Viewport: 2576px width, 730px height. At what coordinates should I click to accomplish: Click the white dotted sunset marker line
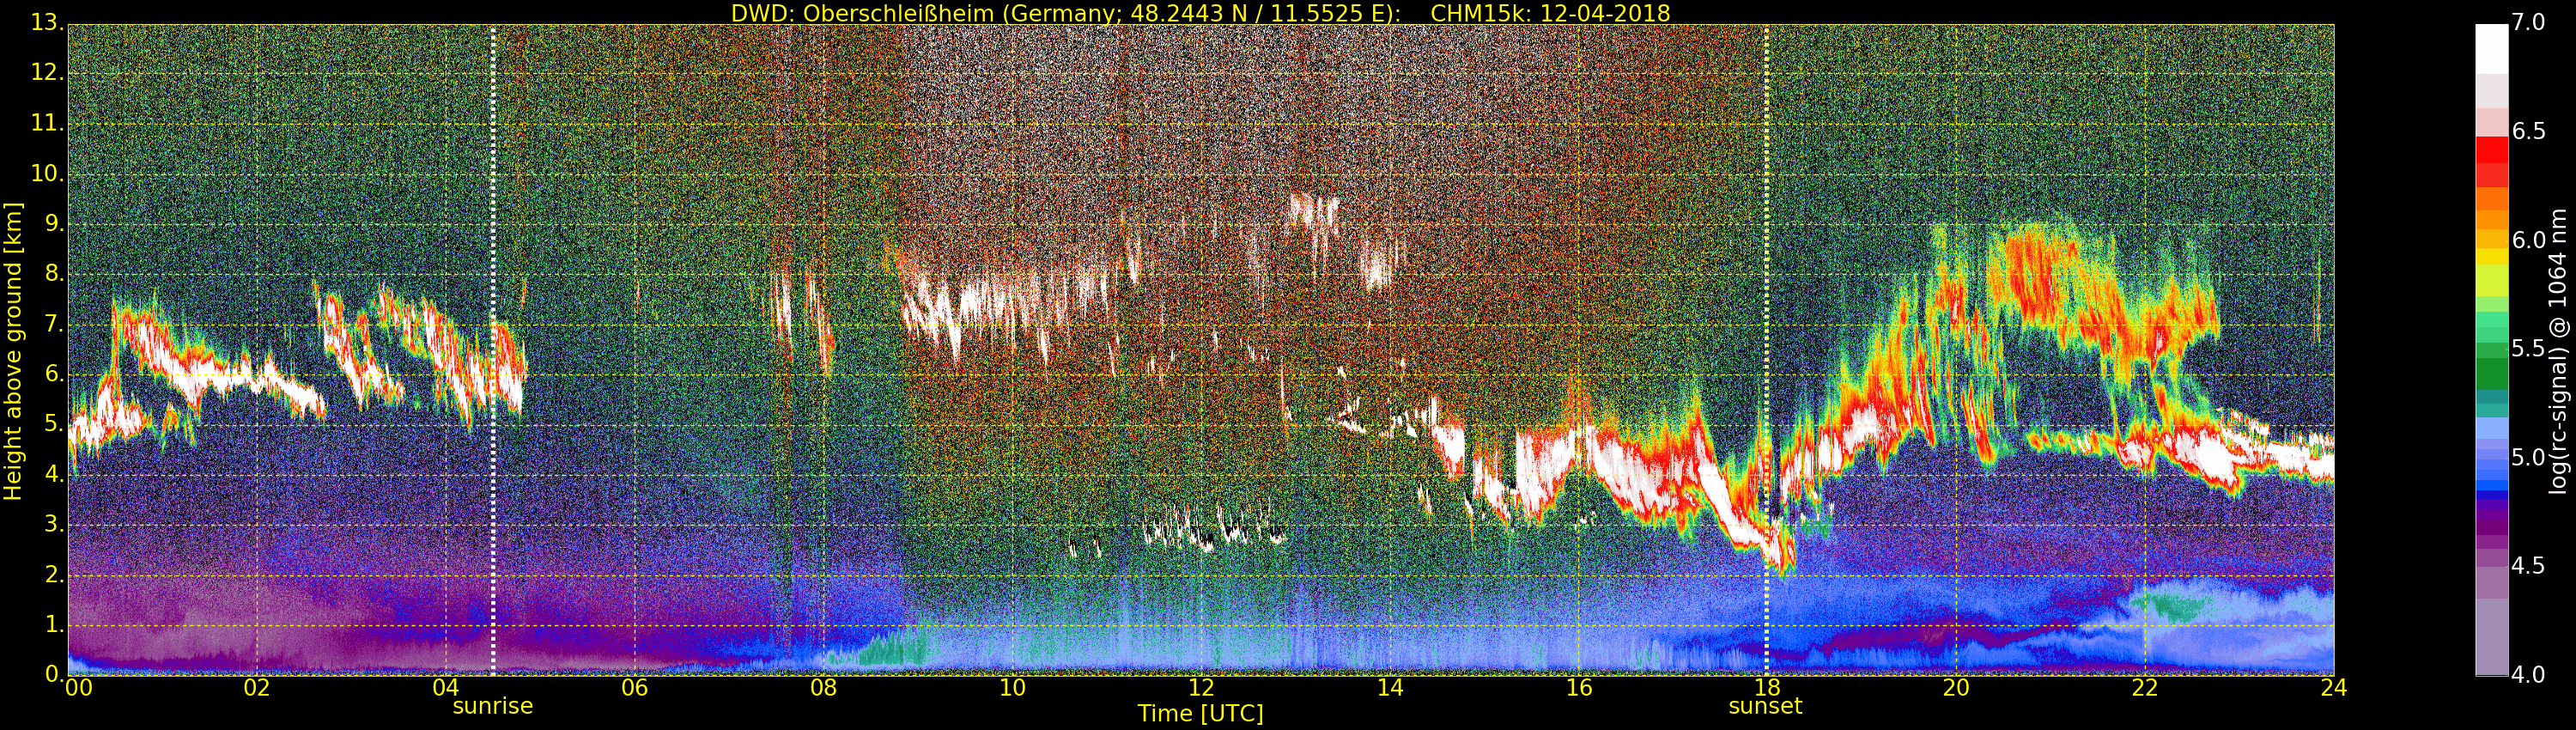pos(1767,350)
